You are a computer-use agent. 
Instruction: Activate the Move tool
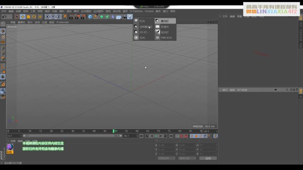(22, 17)
